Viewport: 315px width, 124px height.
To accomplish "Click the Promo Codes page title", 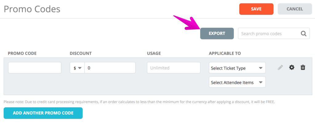I will 32,9.
